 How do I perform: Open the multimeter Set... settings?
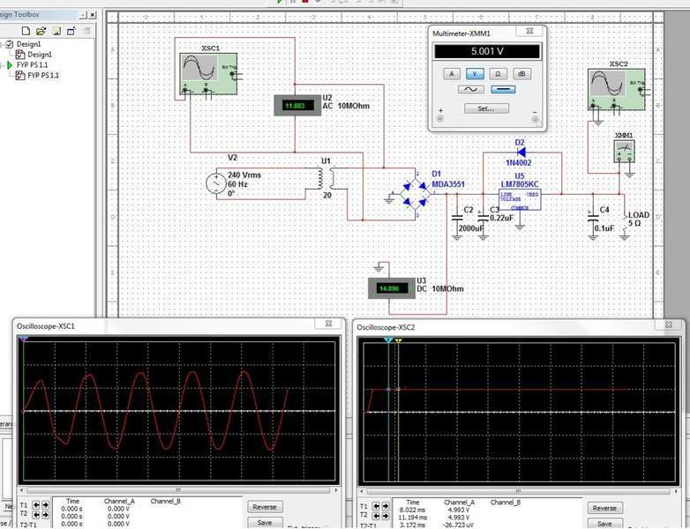[x=486, y=108]
